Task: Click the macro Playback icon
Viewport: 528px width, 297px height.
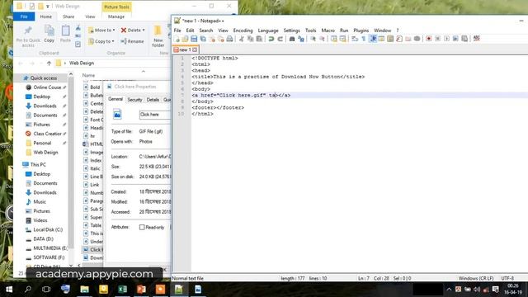Action: pos(446,39)
